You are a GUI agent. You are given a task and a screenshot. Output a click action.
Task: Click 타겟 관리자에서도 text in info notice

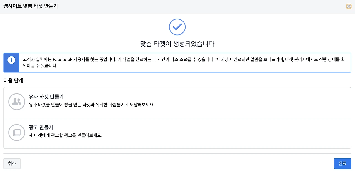(299, 60)
